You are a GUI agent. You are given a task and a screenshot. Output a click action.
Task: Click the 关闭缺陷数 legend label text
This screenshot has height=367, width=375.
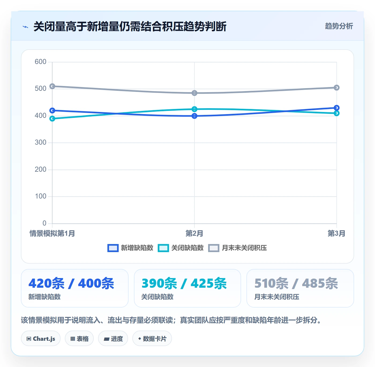pos(187,248)
